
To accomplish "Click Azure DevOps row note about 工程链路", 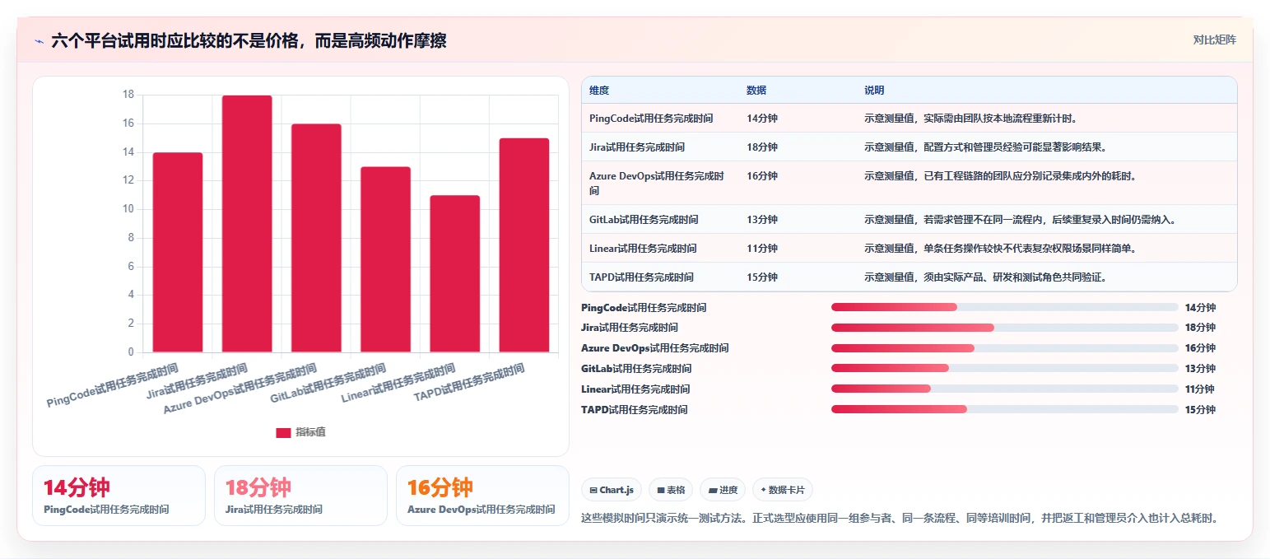I will pos(1000,176).
